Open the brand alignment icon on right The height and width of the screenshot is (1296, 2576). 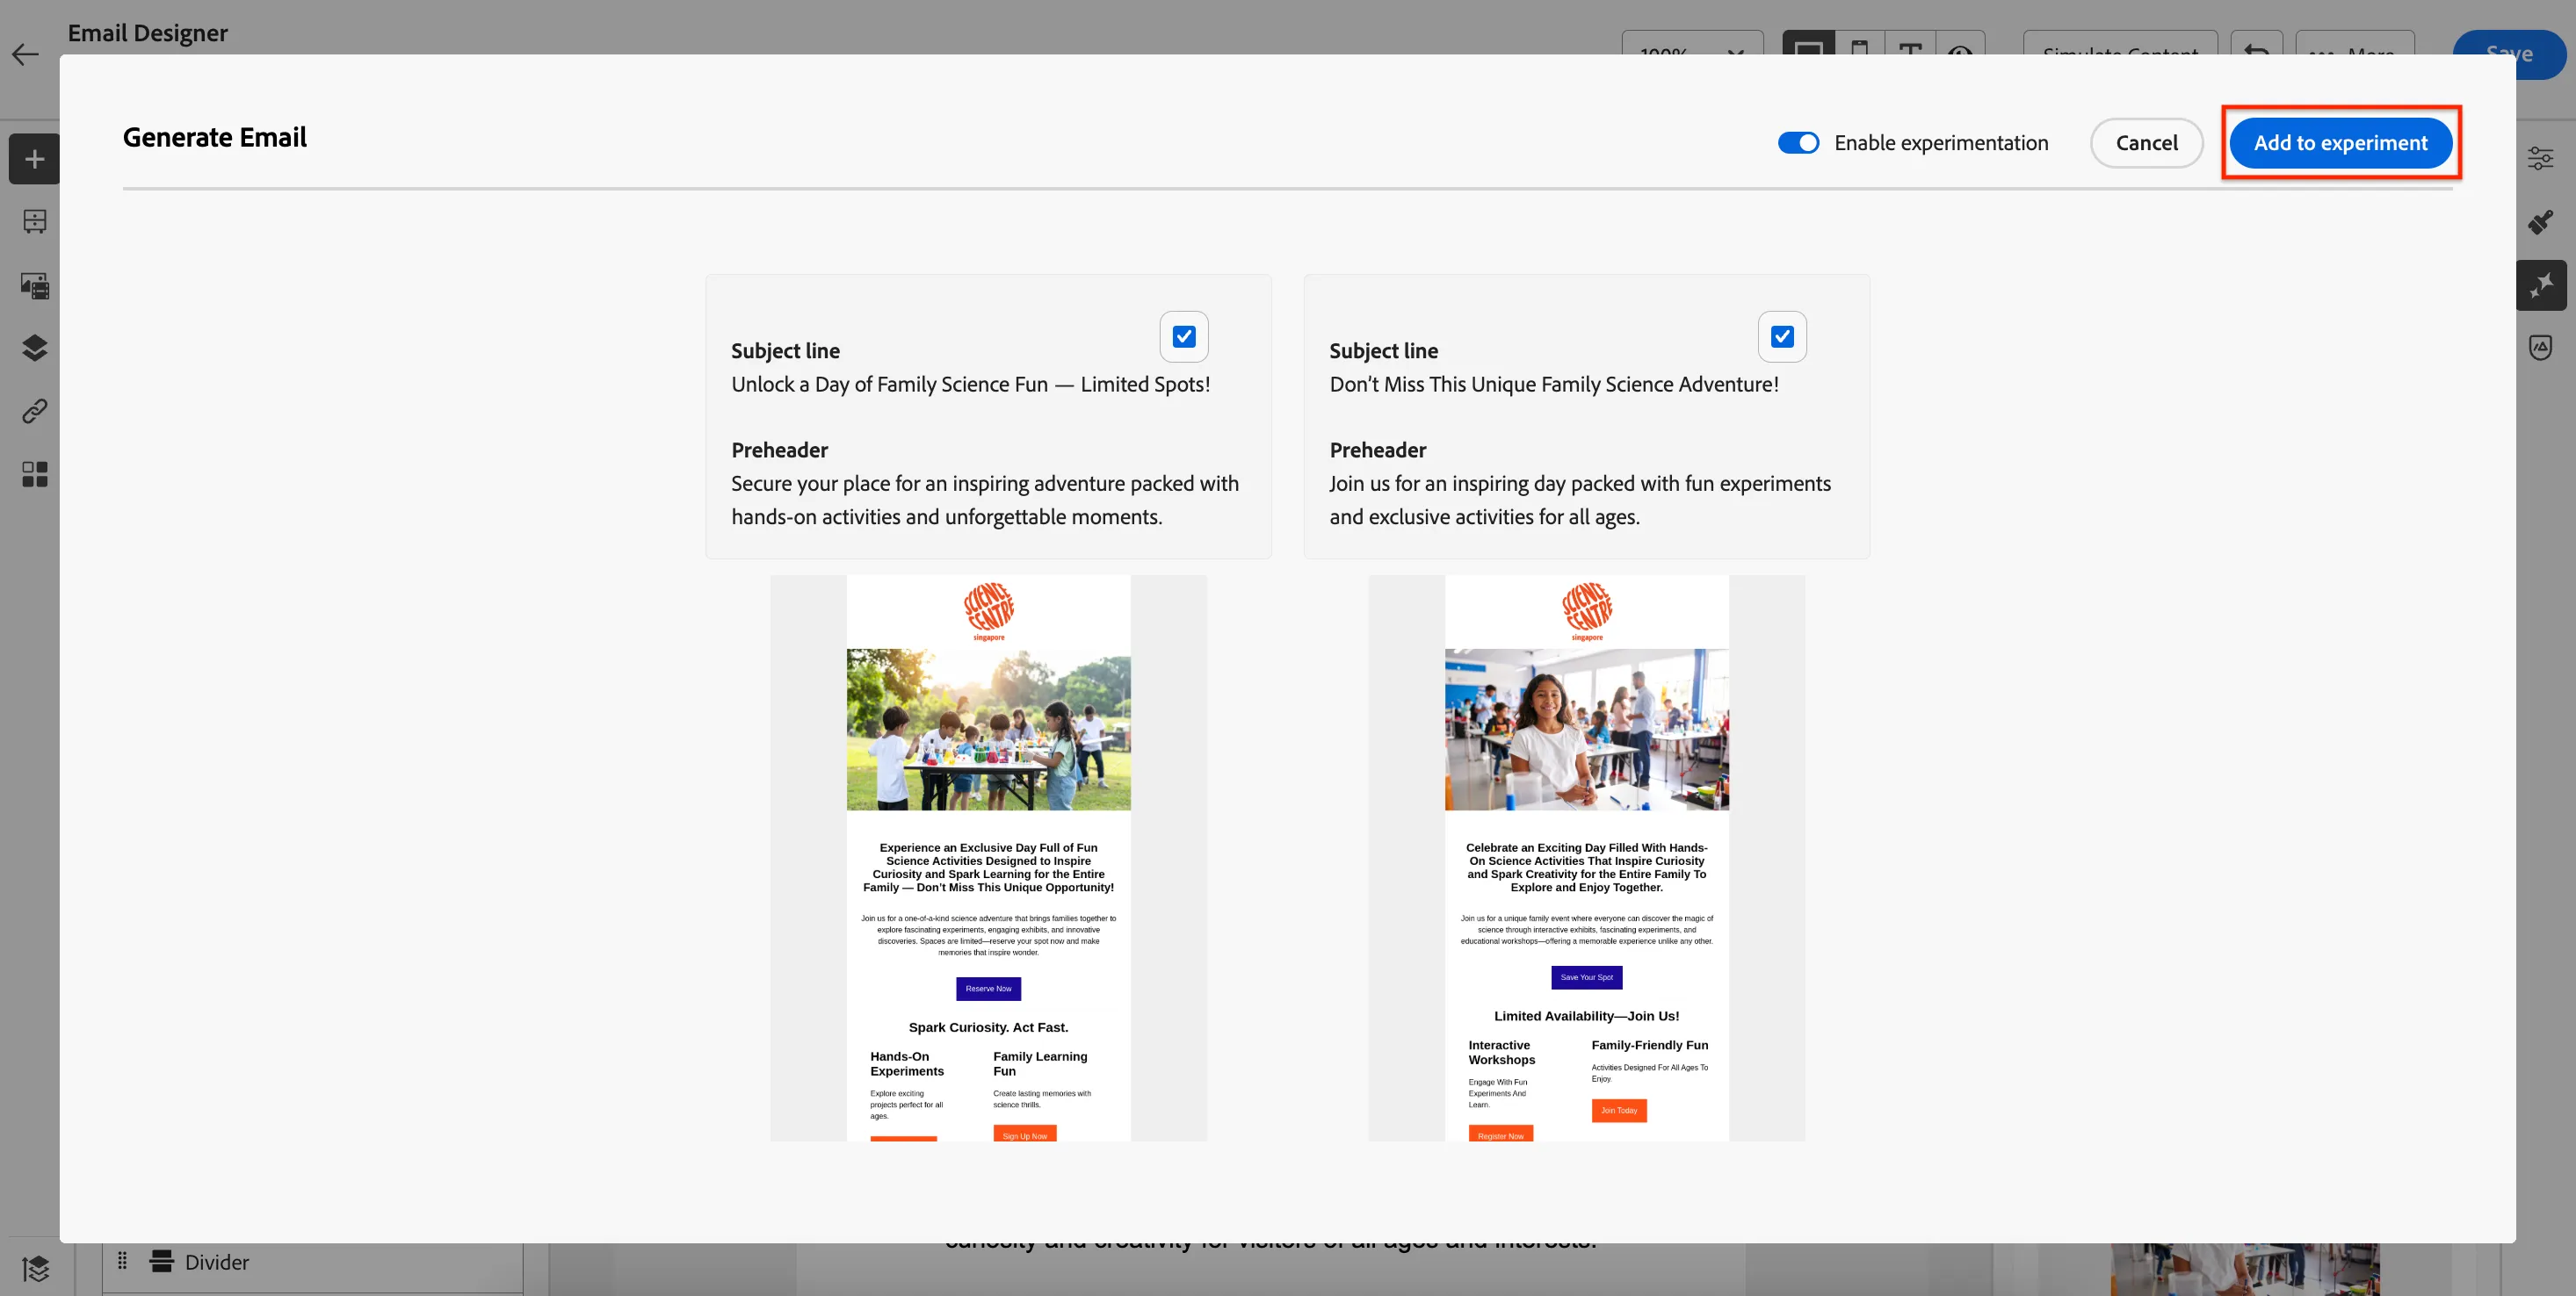point(2541,347)
